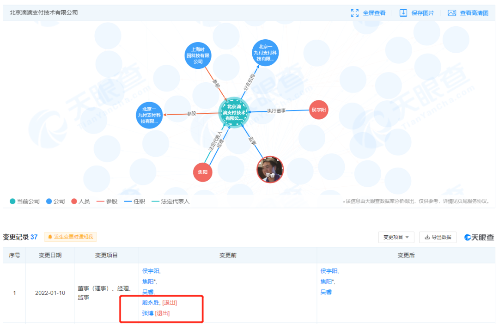Viewport: 499px width, 324px height.
Task: Click the 全屏查看 text link
Action: coord(374,13)
